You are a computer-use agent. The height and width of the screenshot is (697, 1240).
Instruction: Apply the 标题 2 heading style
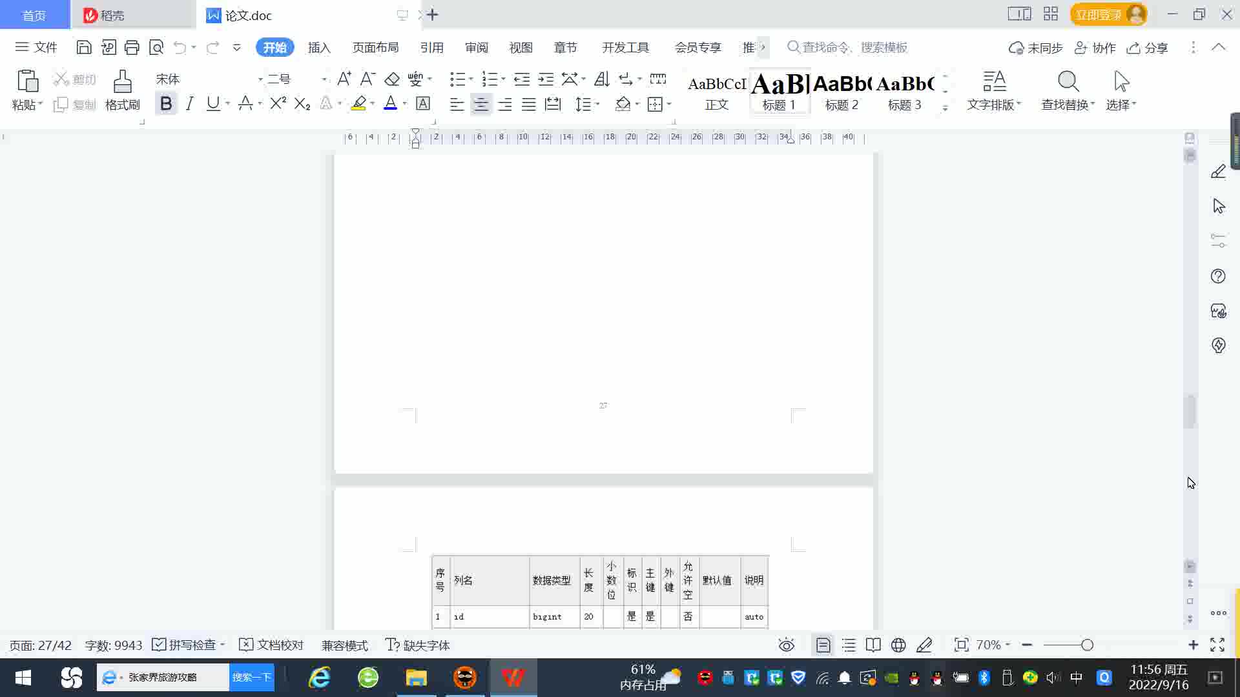[842, 91]
